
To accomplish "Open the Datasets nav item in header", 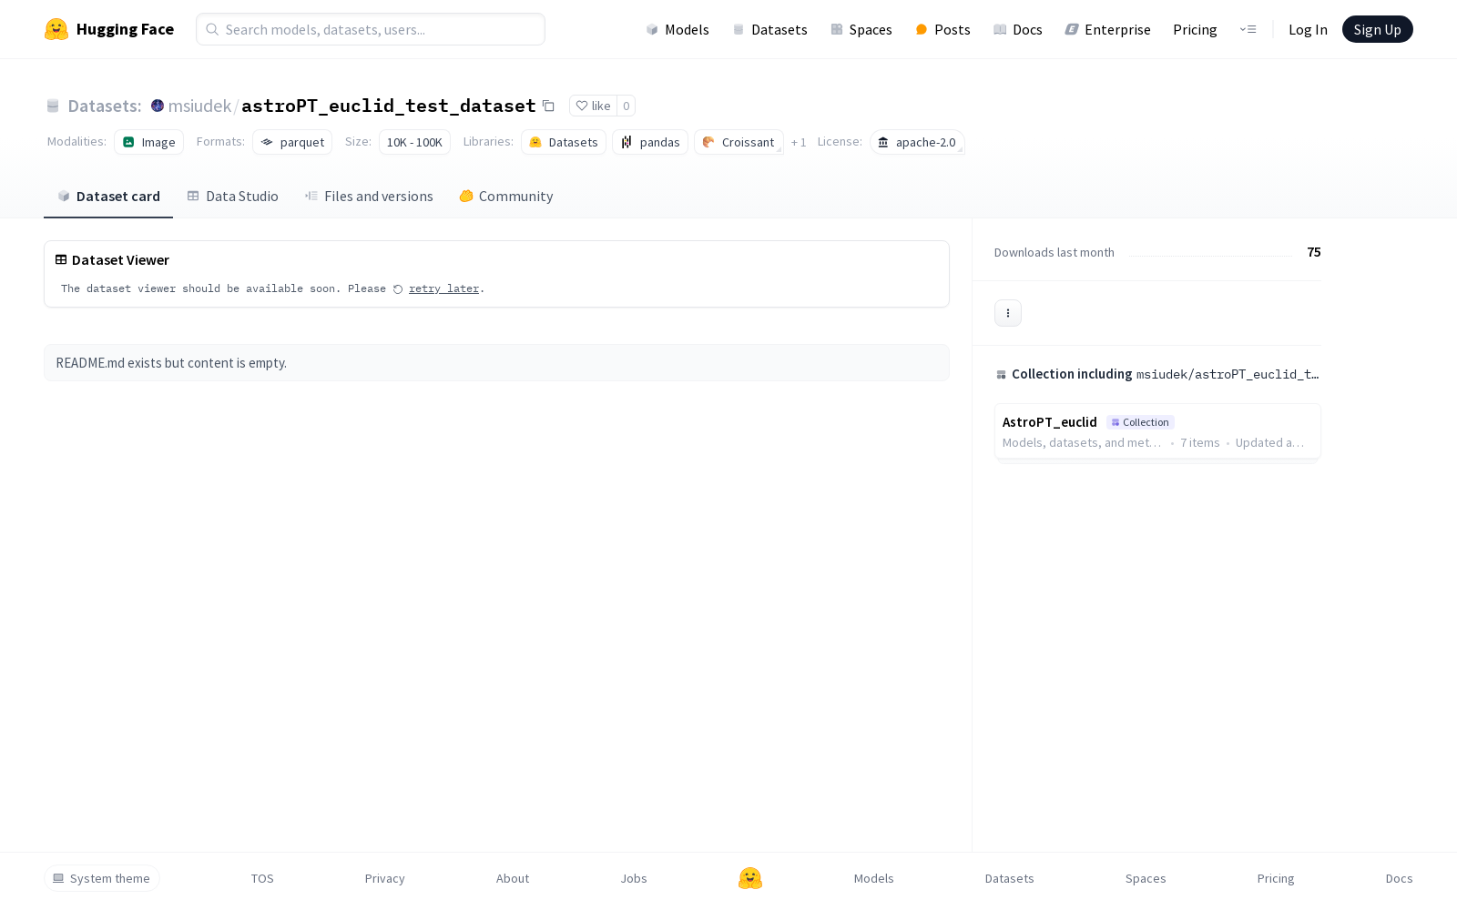I will pyautogui.click(x=769, y=29).
